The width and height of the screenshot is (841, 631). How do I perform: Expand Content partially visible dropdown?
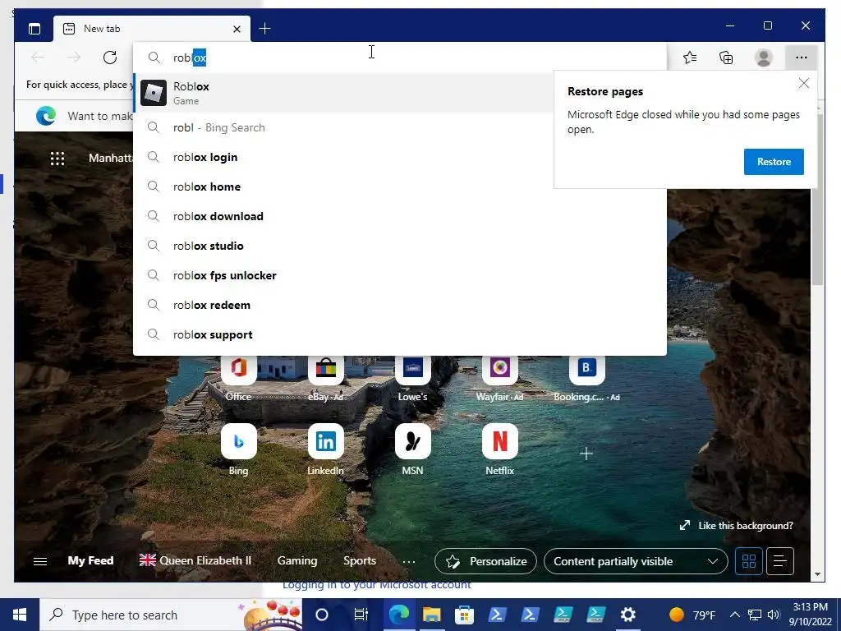click(636, 561)
